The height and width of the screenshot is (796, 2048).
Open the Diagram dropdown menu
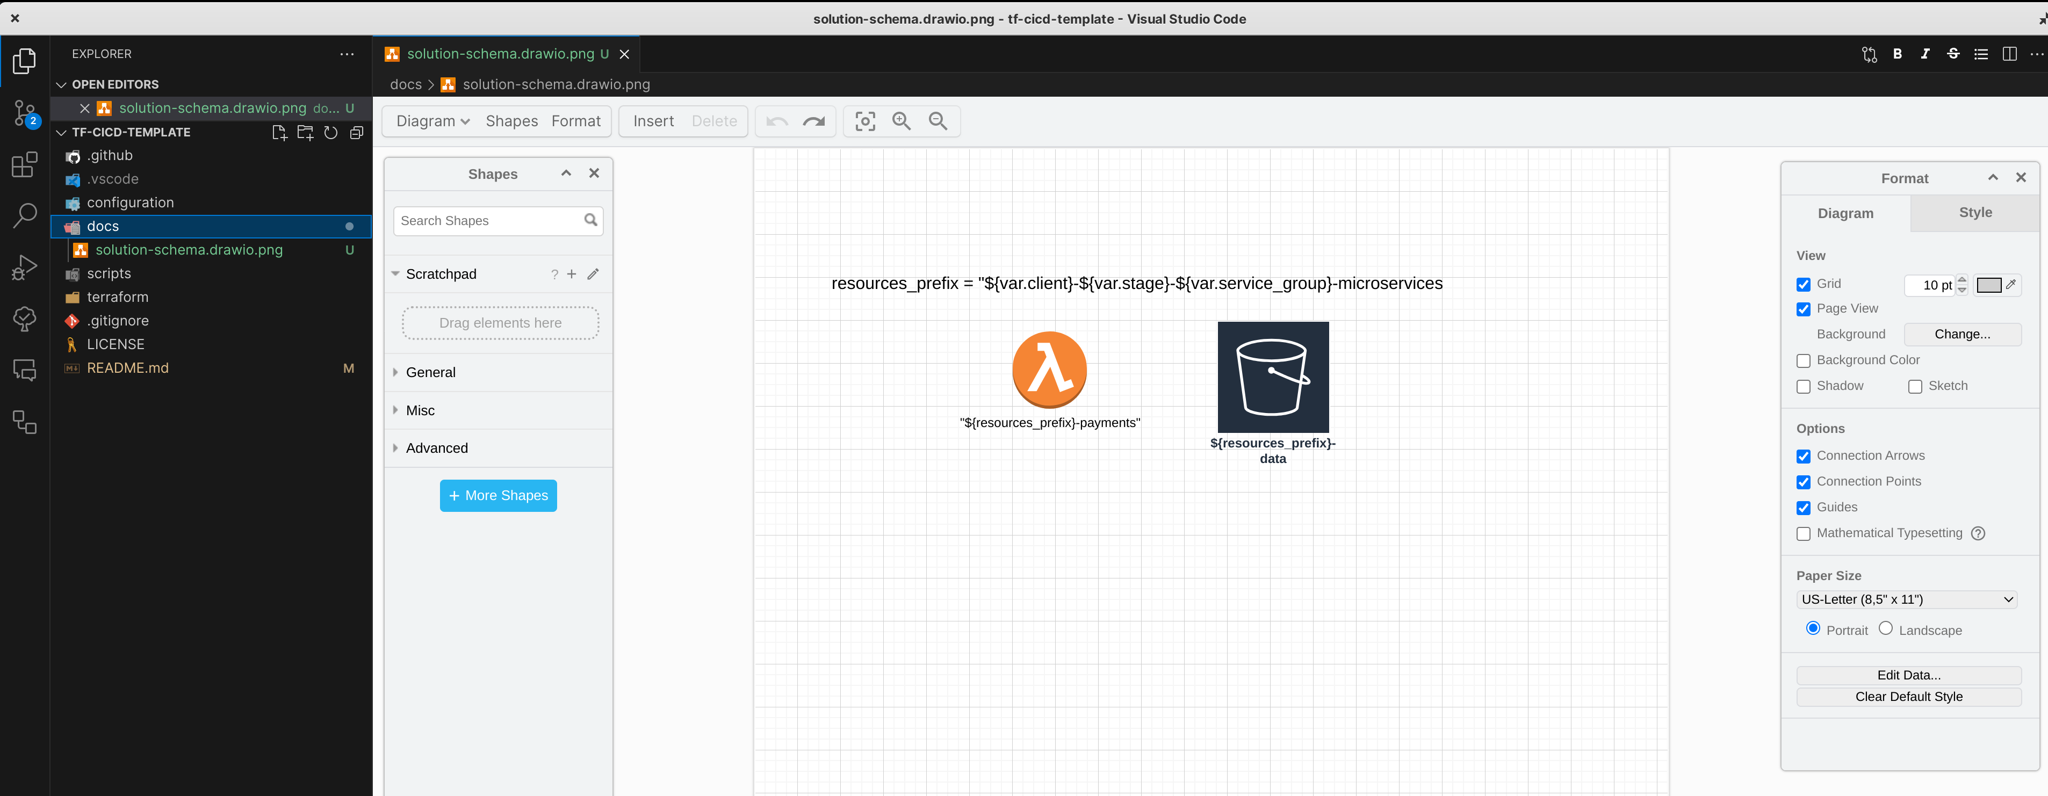pyautogui.click(x=432, y=121)
